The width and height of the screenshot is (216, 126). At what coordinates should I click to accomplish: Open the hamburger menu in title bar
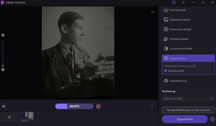click(x=184, y=3)
